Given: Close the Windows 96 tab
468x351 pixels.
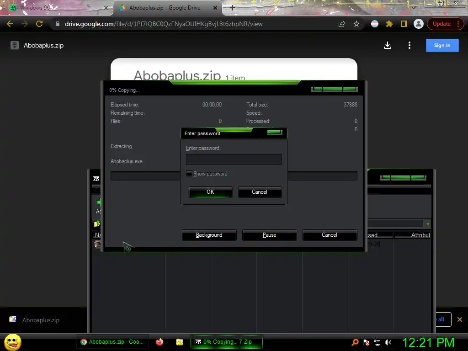Looking at the screenshot, I should [106, 8].
